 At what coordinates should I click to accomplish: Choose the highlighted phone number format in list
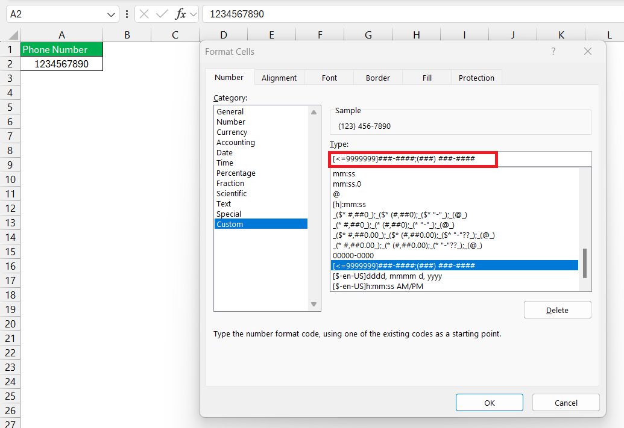pyautogui.click(x=455, y=265)
